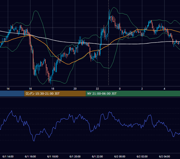The height and width of the screenshot is (159, 180).
Task: Click time axis label 18
Action: coord(53,89)
